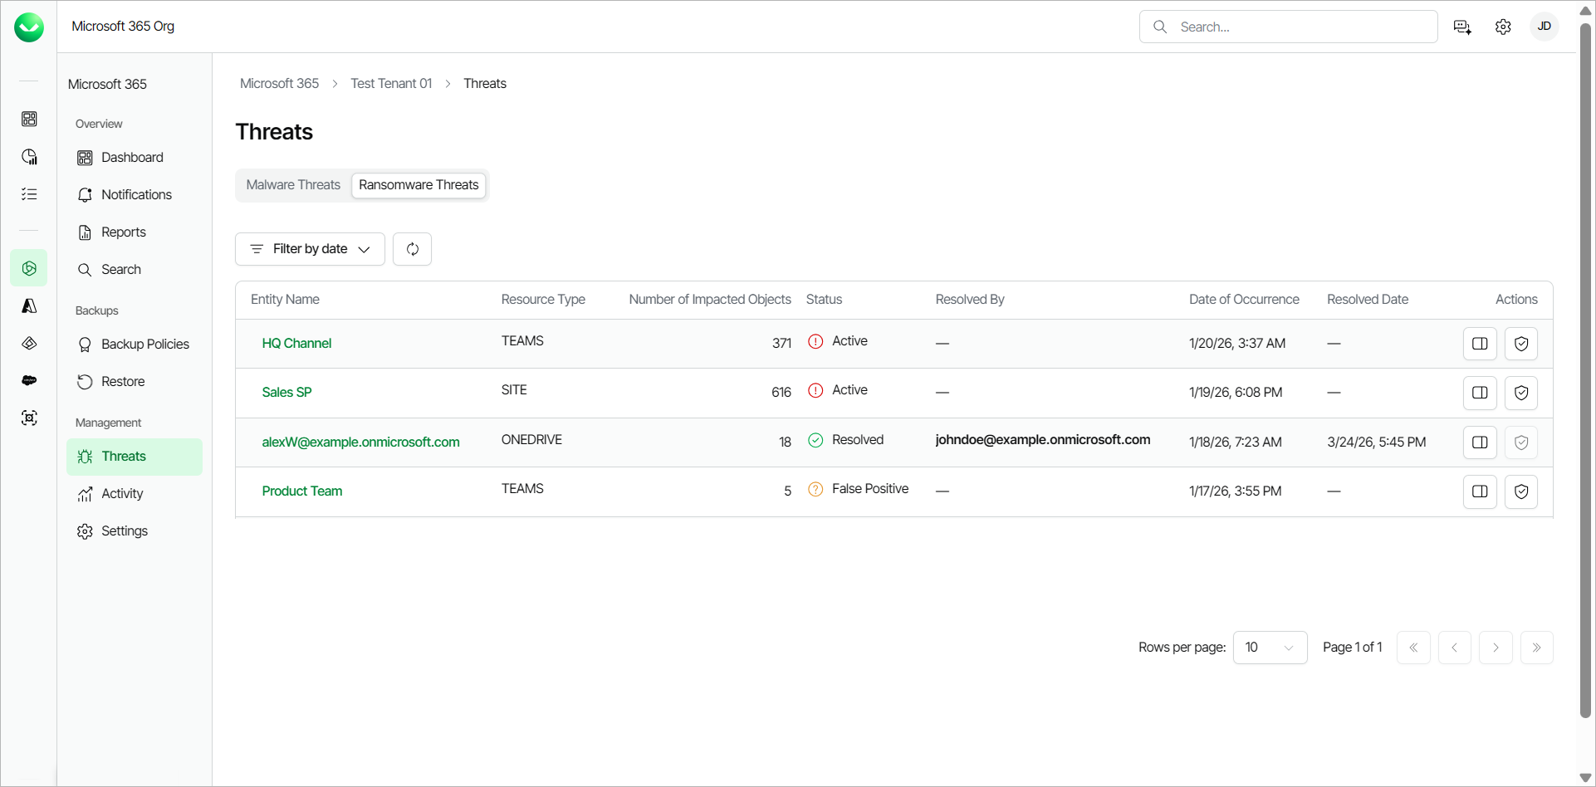The width and height of the screenshot is (1596, 787).
Task: Open the Rows per page dropdown
Action: [1270, 648]
